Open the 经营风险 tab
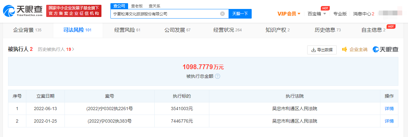The height and width of the screenshot is (137, 408). [x=127, y=30]
